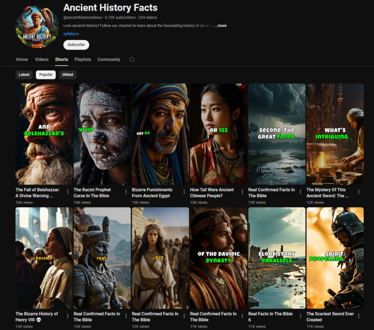Open three-dot menu for Henry VIII short
The height and width of the screenshot is (330, 374).
(68, 316)
